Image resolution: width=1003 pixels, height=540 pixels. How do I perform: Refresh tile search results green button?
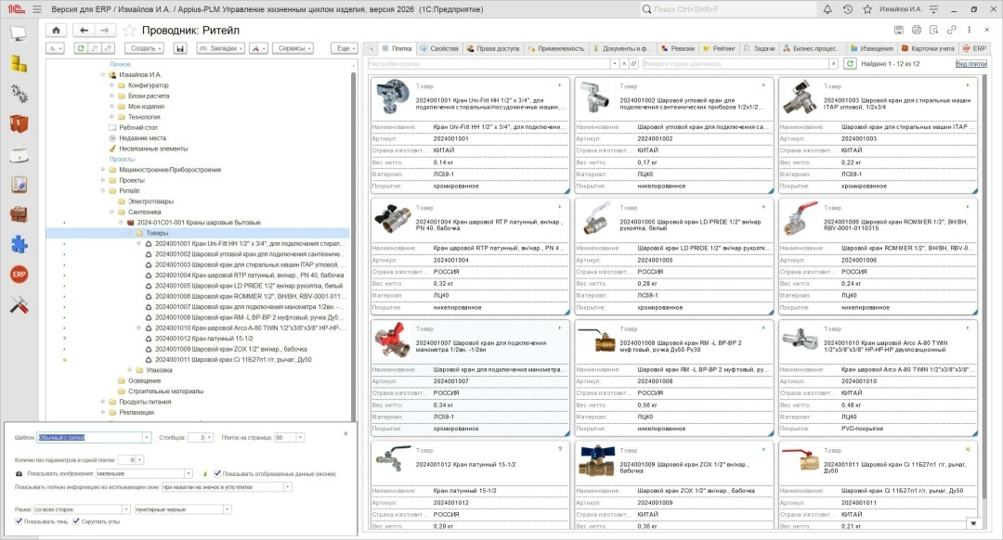point(850,63)
